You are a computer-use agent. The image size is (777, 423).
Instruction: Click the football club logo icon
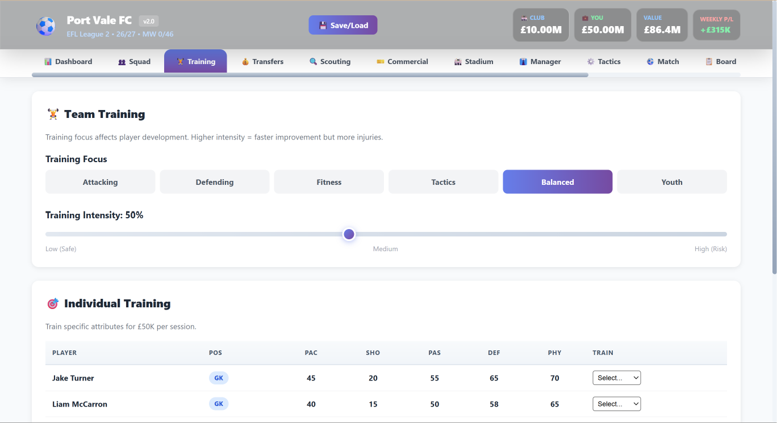click(x=46, y=26)
